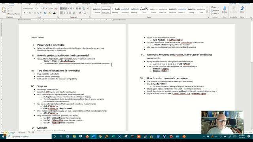This screenshot has width=253, height=142.
Task: Activate Format Painter
Action: click(x=13, y=14)
